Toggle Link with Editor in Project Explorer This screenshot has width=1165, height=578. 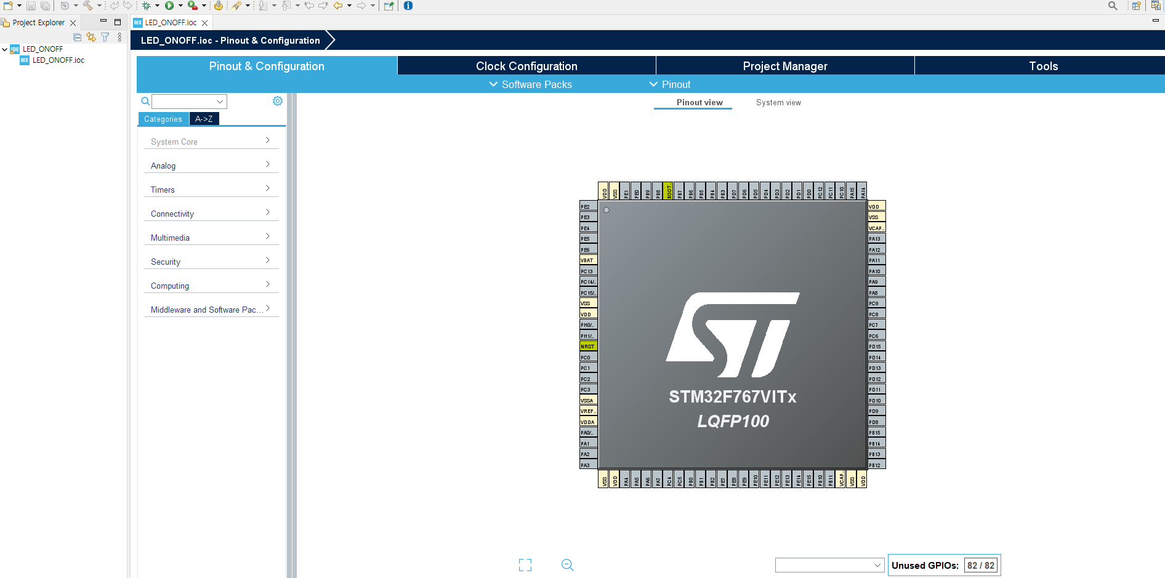tap(91, 38)
